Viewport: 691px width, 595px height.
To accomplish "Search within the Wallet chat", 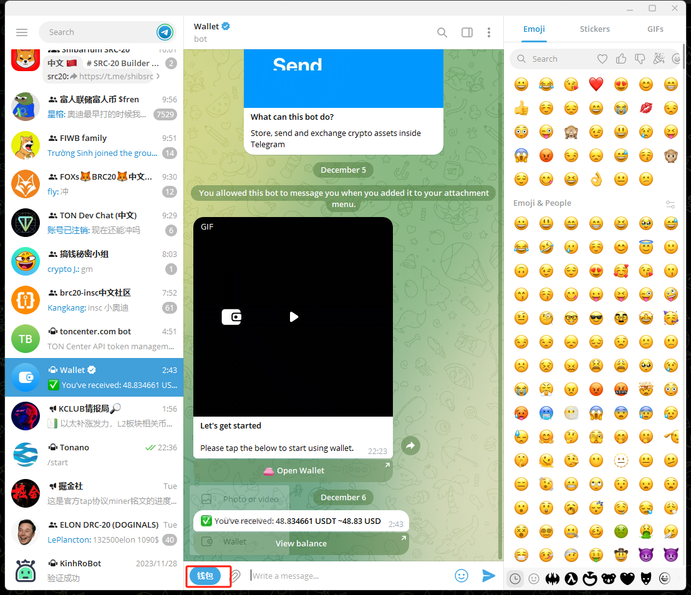I will 442,32.
